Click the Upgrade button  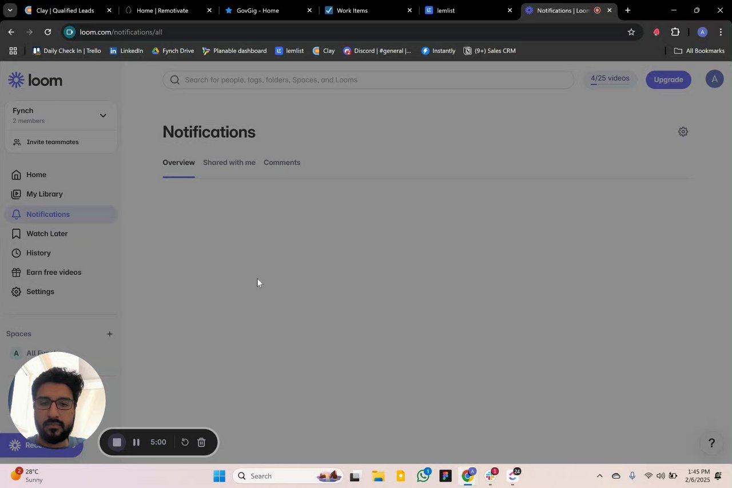(669, 80)
